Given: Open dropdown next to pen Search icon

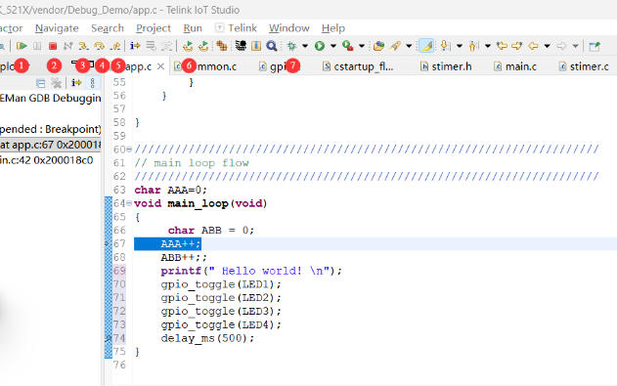Looking at the screenshot, I should click(409, 46).
